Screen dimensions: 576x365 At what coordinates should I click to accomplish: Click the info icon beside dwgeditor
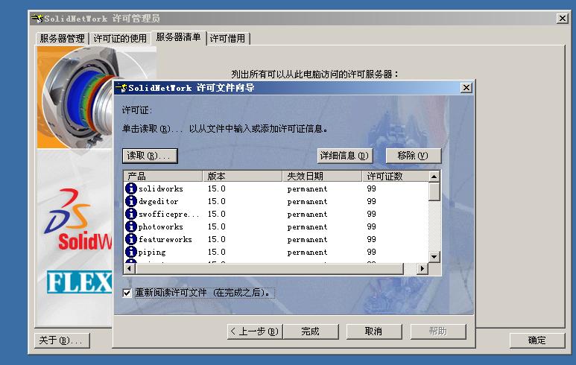[131, 201]
